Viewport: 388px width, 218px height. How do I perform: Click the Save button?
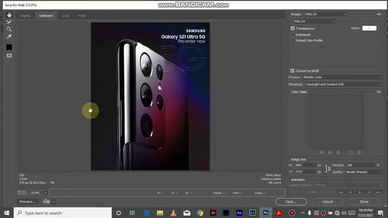tap(291, 202)
